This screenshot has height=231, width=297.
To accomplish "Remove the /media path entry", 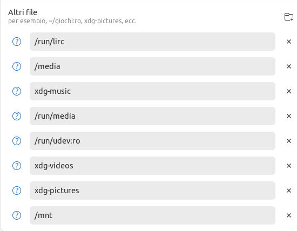I will [289, 66].
